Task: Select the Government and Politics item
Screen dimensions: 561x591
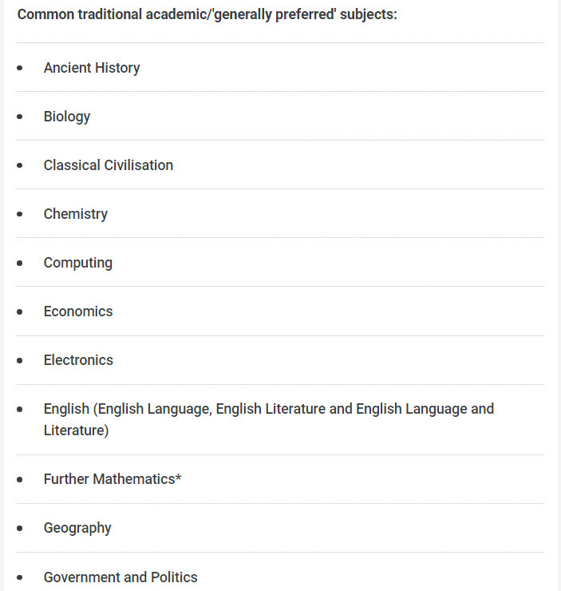Action: point(120,577)
